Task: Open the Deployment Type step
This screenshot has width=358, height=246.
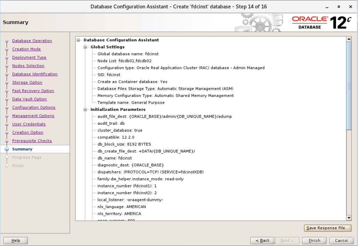Action: point(29,57)
